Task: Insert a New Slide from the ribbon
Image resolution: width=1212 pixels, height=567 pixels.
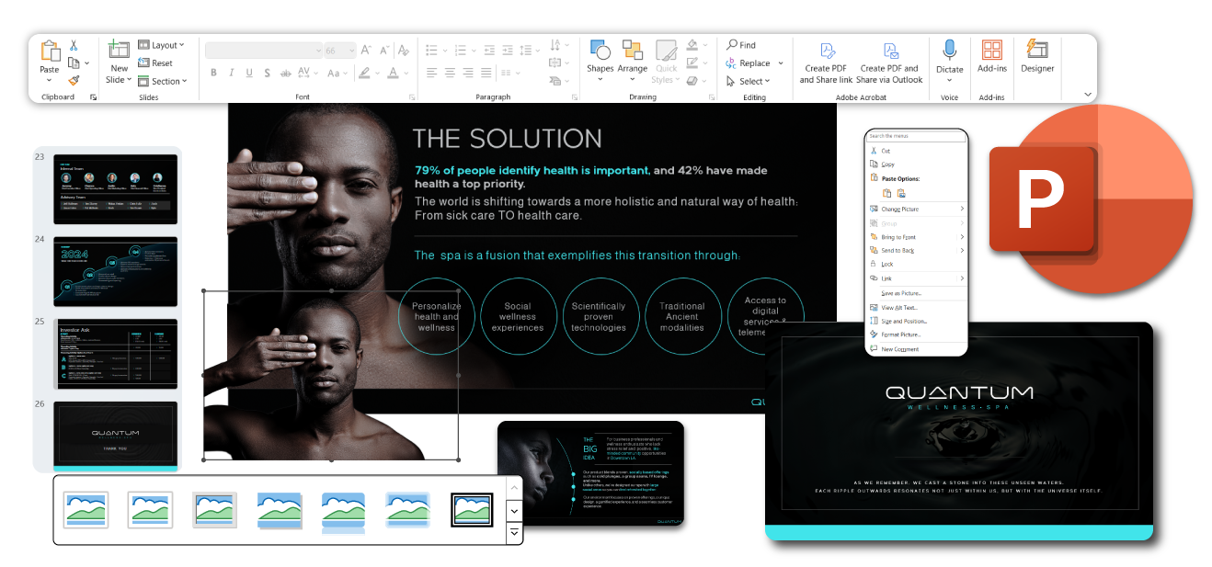Action: click(119, 57)
